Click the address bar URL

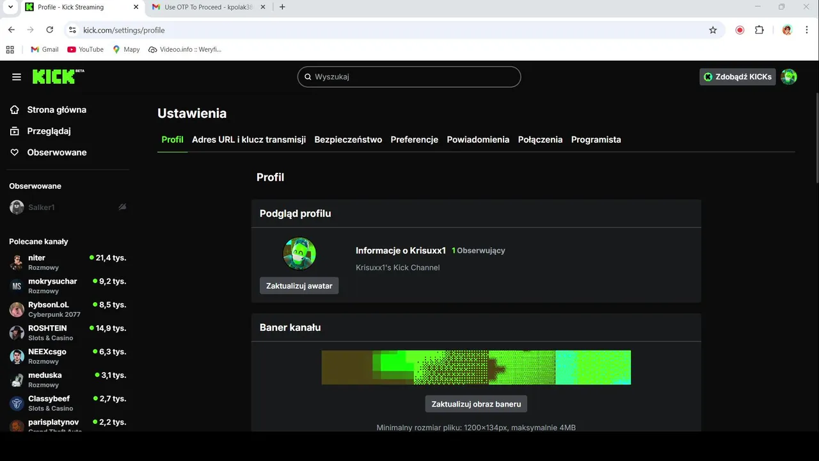click(x=124, y=30)
